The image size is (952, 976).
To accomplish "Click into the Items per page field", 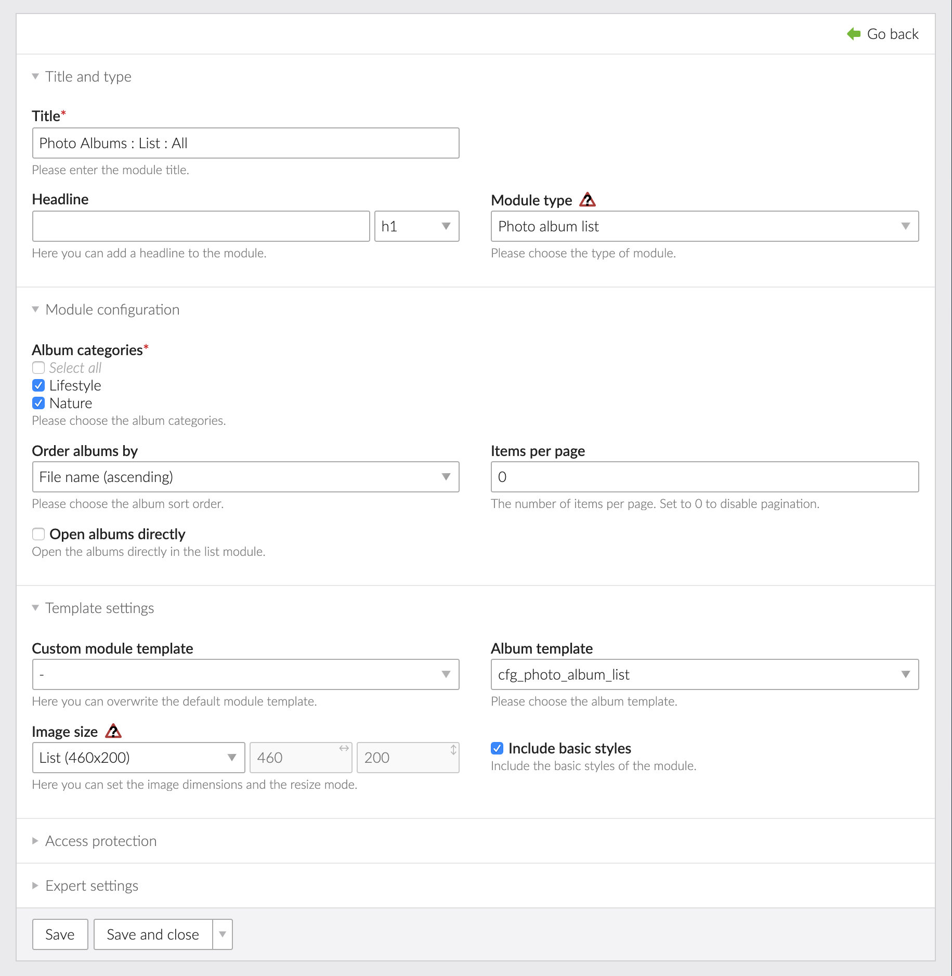I will [x=704, y=477].
